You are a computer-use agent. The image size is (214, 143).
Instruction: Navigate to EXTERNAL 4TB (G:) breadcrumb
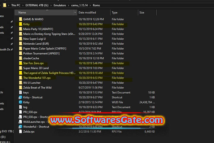37,5
